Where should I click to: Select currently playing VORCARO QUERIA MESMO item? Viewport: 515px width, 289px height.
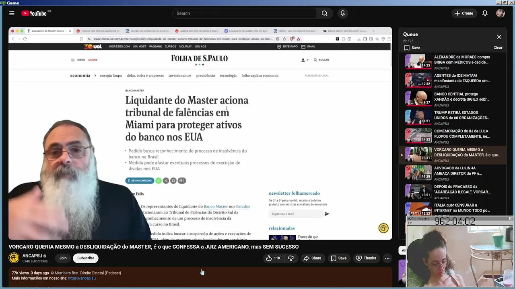[452, 155]
